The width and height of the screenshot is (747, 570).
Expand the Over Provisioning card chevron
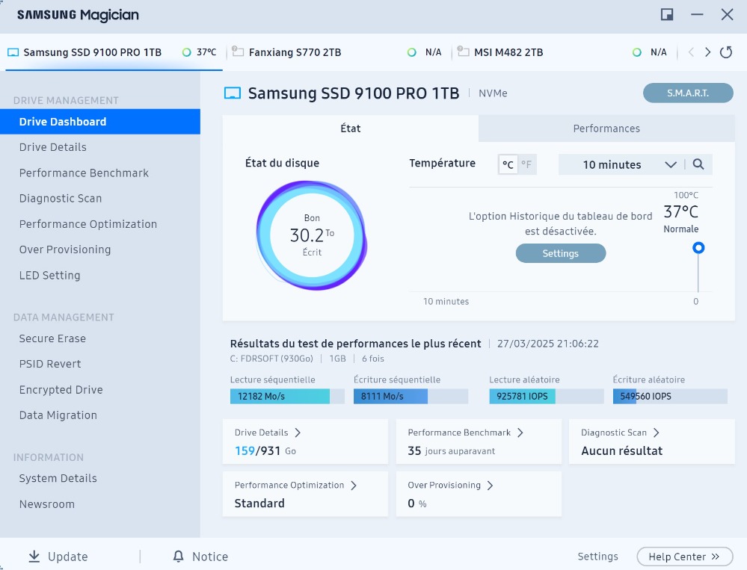coord(491,485)
